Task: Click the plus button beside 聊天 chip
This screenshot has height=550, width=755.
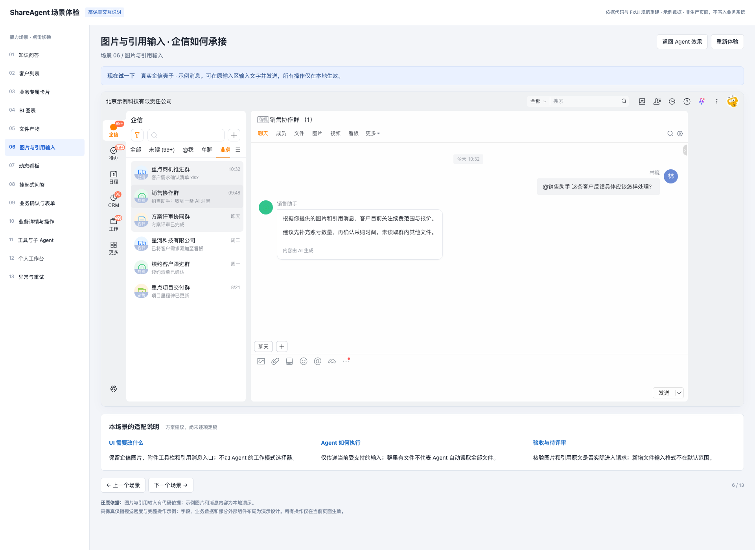Action: pos(282,346)
